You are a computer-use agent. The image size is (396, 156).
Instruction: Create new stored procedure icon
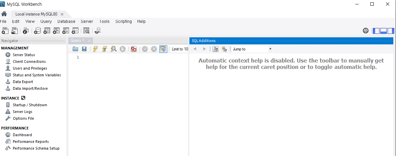tap(66, 31)
